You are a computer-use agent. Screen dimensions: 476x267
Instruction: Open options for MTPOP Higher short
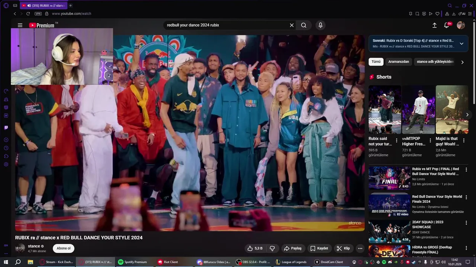pos(430,141)
